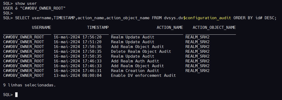282x100 pixels.
Task: Click the 'Add Realm Auth Audit' entry
Action: click(x=135, y=61)
